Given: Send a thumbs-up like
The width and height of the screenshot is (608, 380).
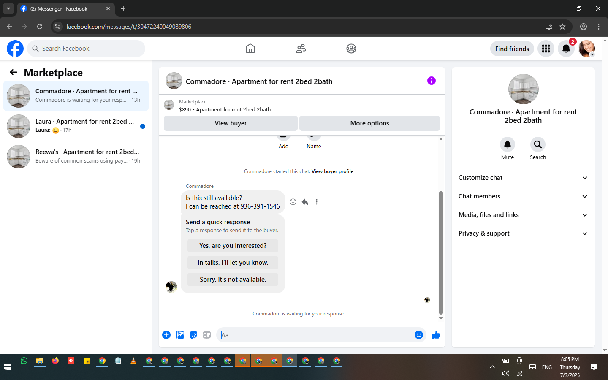Looking at the screenshot, I should pos(436,335).
